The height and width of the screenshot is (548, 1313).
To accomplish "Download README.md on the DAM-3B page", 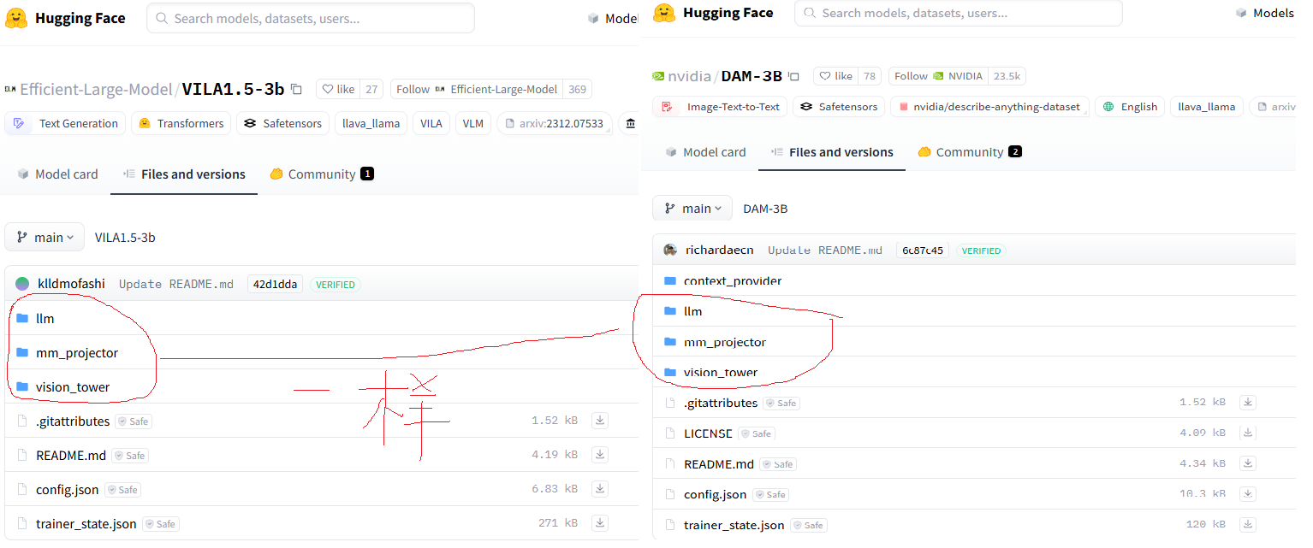I will point(1248,463).
